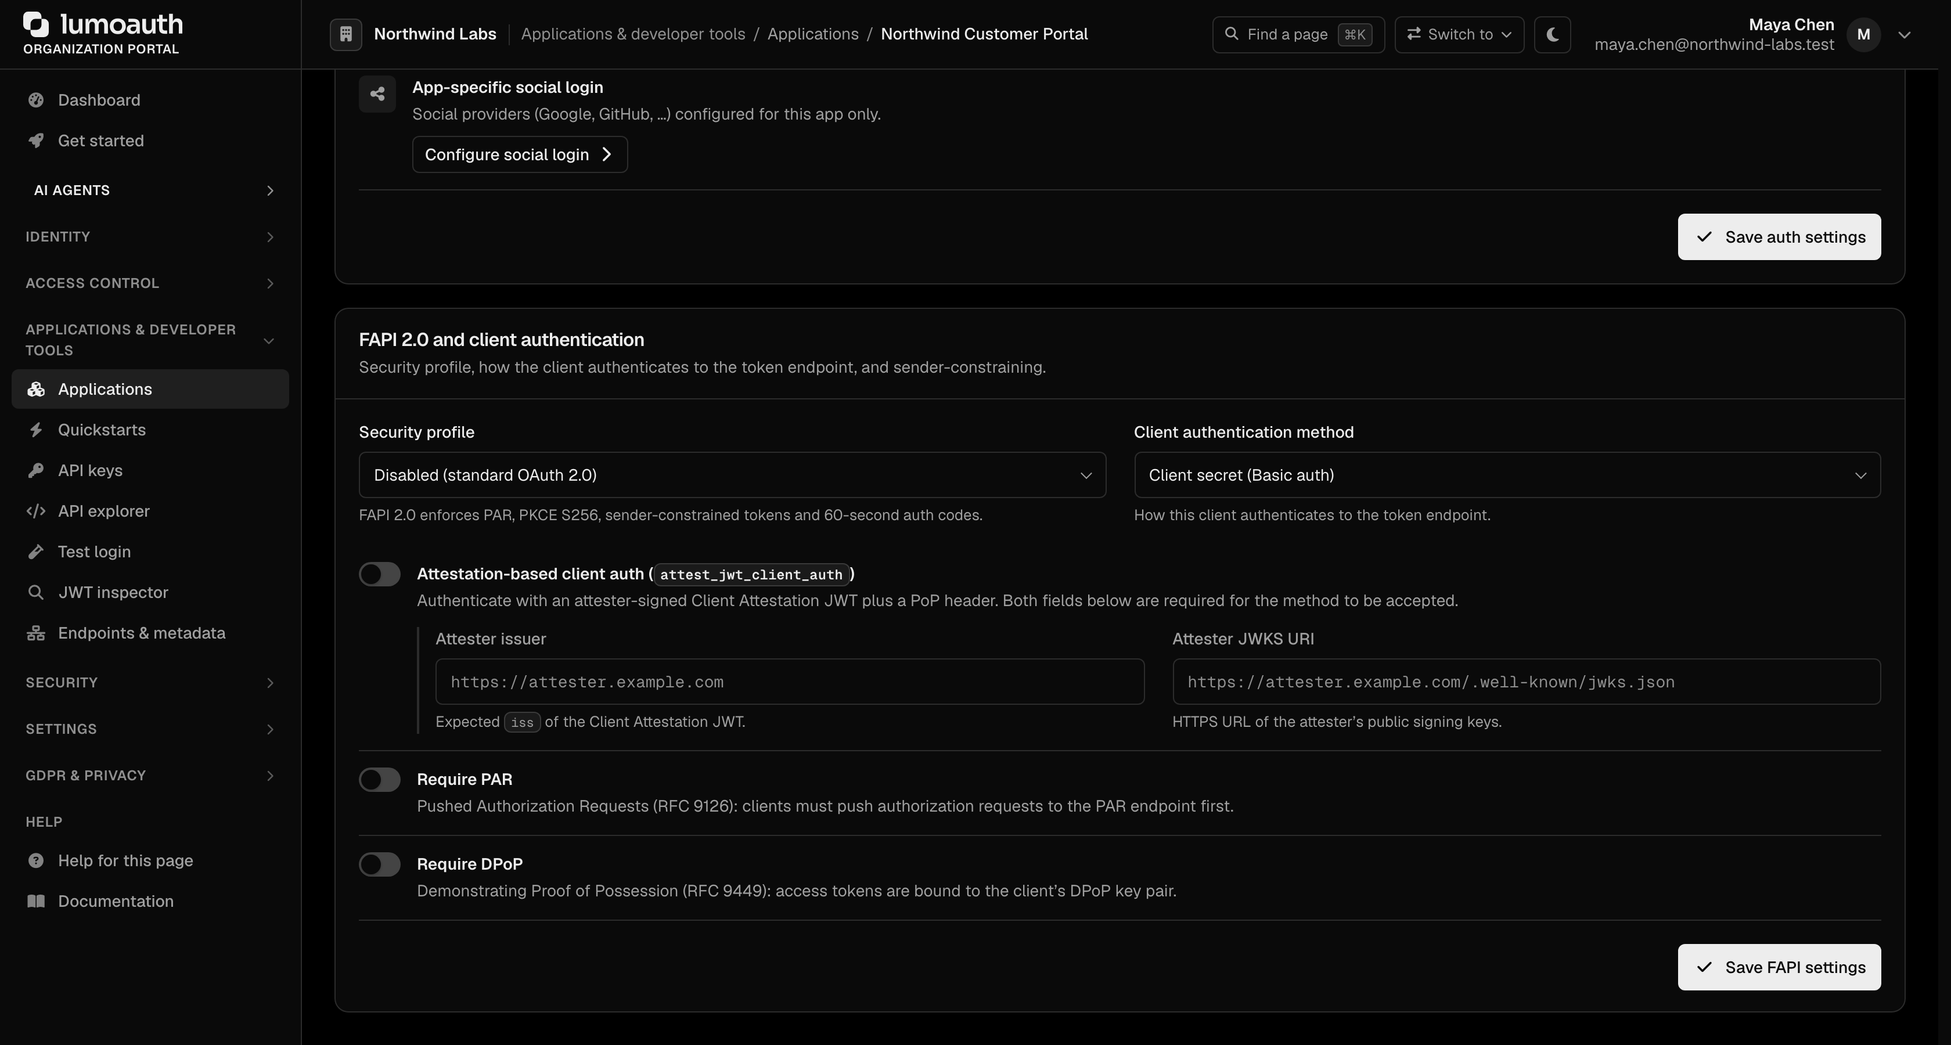Image resolution: width=1951 pixels, height=1045 pixels.
Task: Expand the Access Control sidebar section
Action: [150, 283]
